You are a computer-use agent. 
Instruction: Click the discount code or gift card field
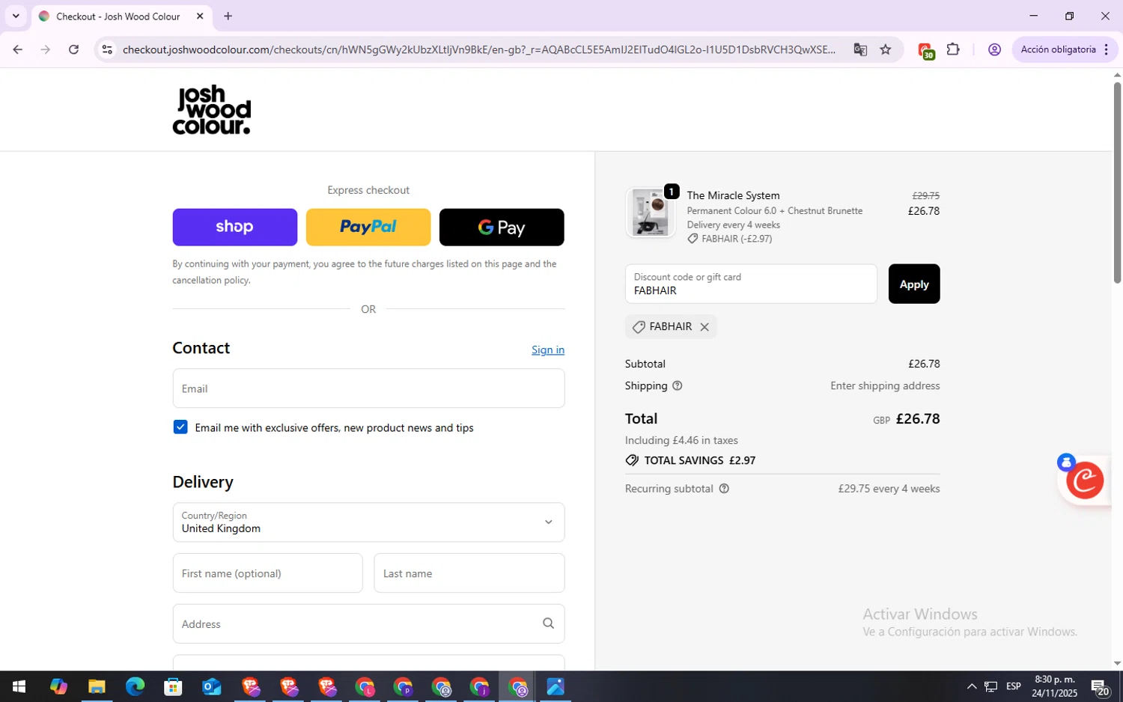pos(751,284)
